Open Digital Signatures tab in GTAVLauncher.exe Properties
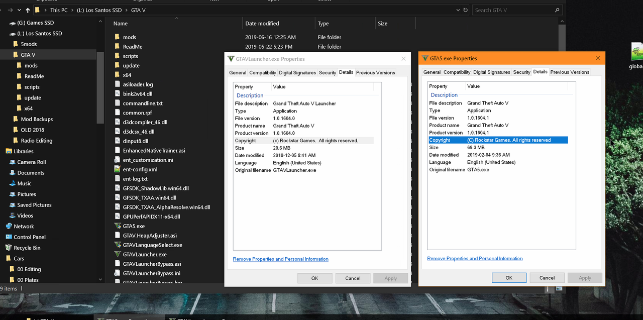Screen dimensions: 643x320 point(297,73)
